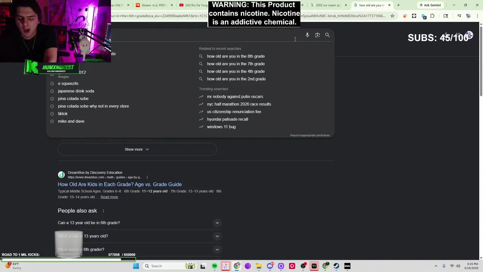The width and height of the screenshot is (483, 272).
Task: Open volume control in system tray
Action: pos(458,266)
